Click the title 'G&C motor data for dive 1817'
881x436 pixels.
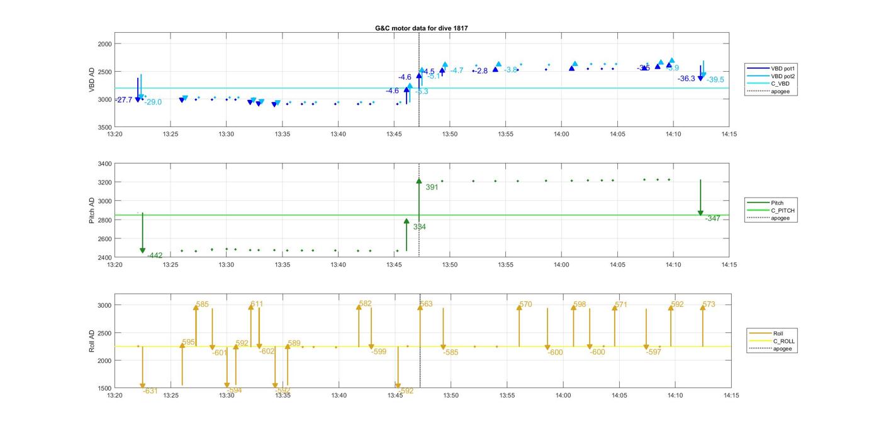(x=421, y=28)
